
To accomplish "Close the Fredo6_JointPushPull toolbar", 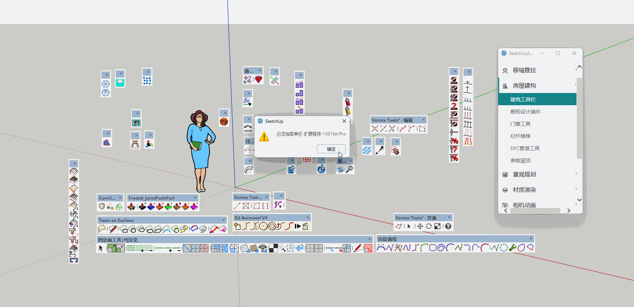I will point(196,197).
